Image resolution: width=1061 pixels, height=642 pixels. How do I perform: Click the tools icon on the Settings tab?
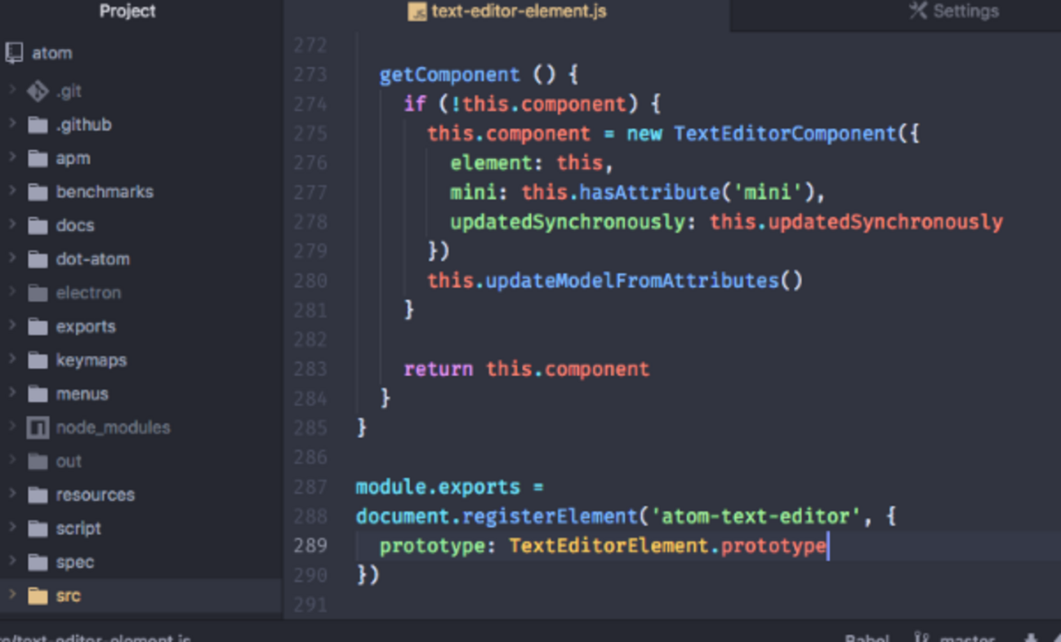coord(918,11)
